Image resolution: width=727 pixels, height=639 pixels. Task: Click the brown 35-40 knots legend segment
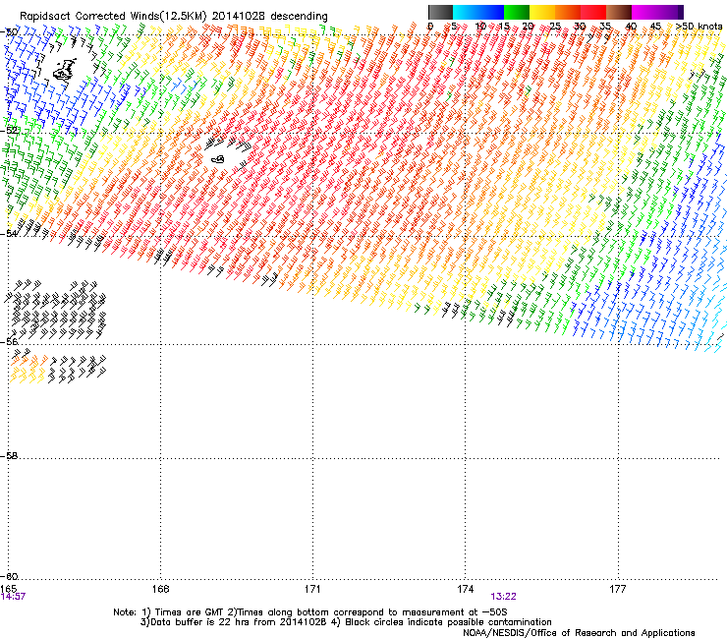coord(619,12)
